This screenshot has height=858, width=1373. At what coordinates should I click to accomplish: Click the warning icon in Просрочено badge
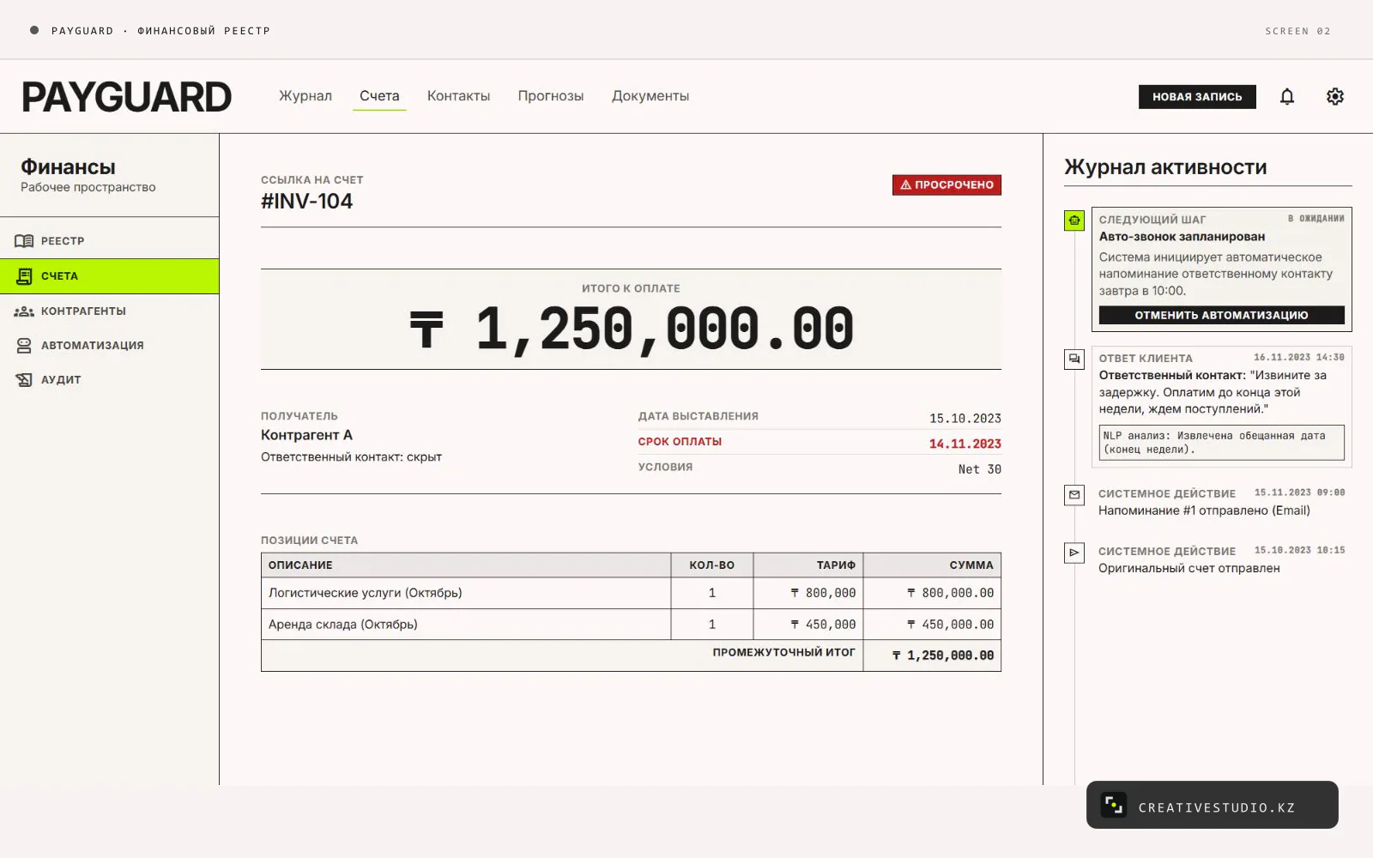point(905,185)
